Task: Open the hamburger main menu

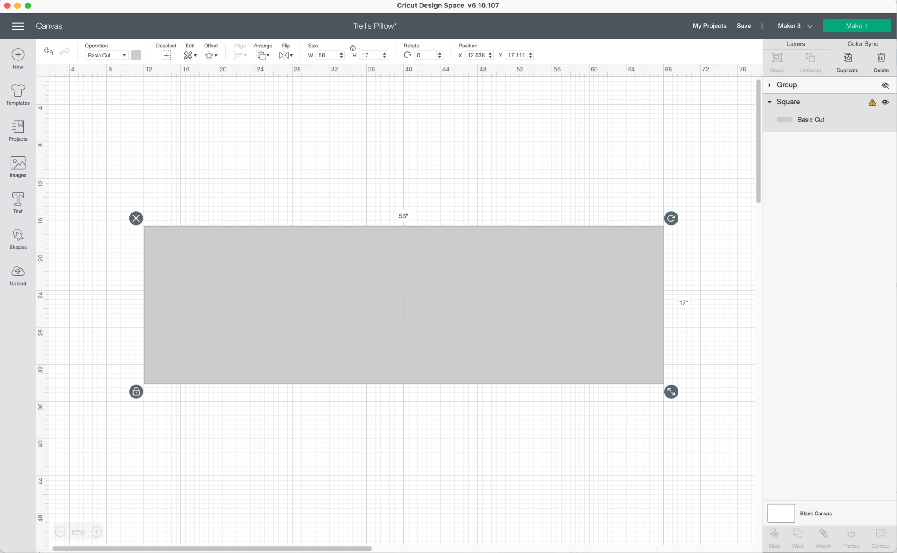Action: pyautogui.click(x=18, y=26)
